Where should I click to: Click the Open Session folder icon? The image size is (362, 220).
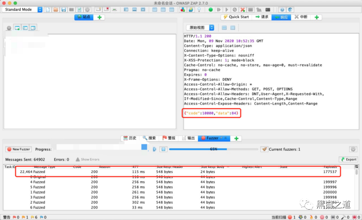coord(56,10)
